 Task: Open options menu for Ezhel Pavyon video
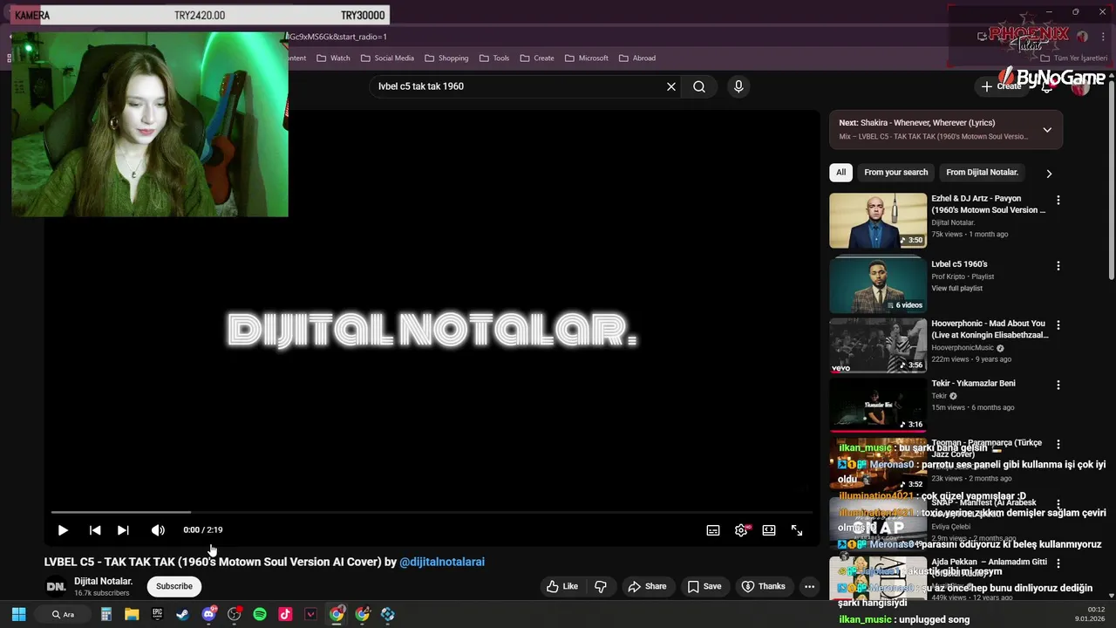[1058, 201]
